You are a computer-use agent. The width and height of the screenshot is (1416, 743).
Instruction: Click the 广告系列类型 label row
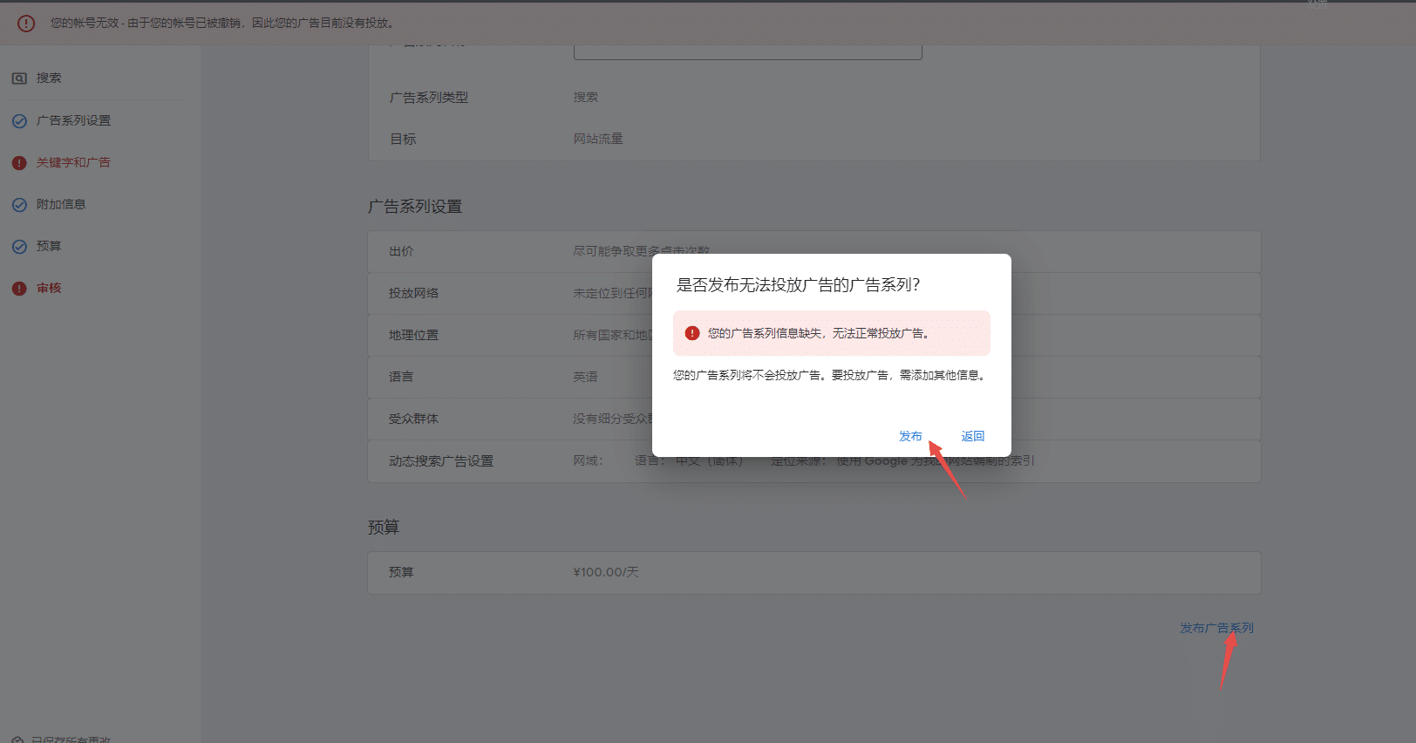[x=814, y=98]
